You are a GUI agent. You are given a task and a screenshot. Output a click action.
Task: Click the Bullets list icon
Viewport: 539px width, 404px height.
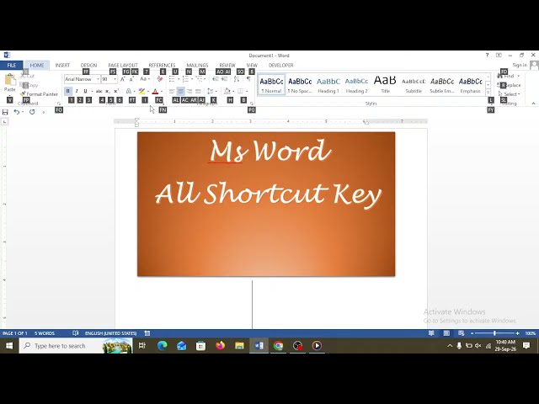[172, 79]
